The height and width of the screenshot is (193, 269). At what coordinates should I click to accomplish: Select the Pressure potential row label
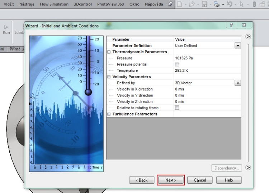point(132,64)
